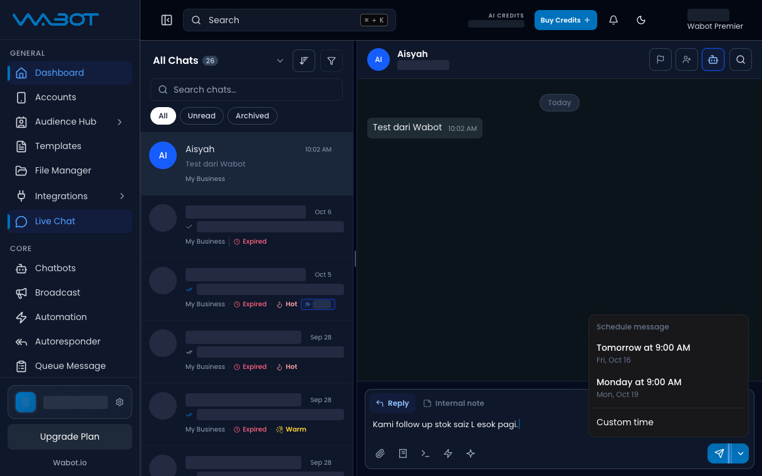
Task: Focus the Search chats field
Action: click(246, 90)
